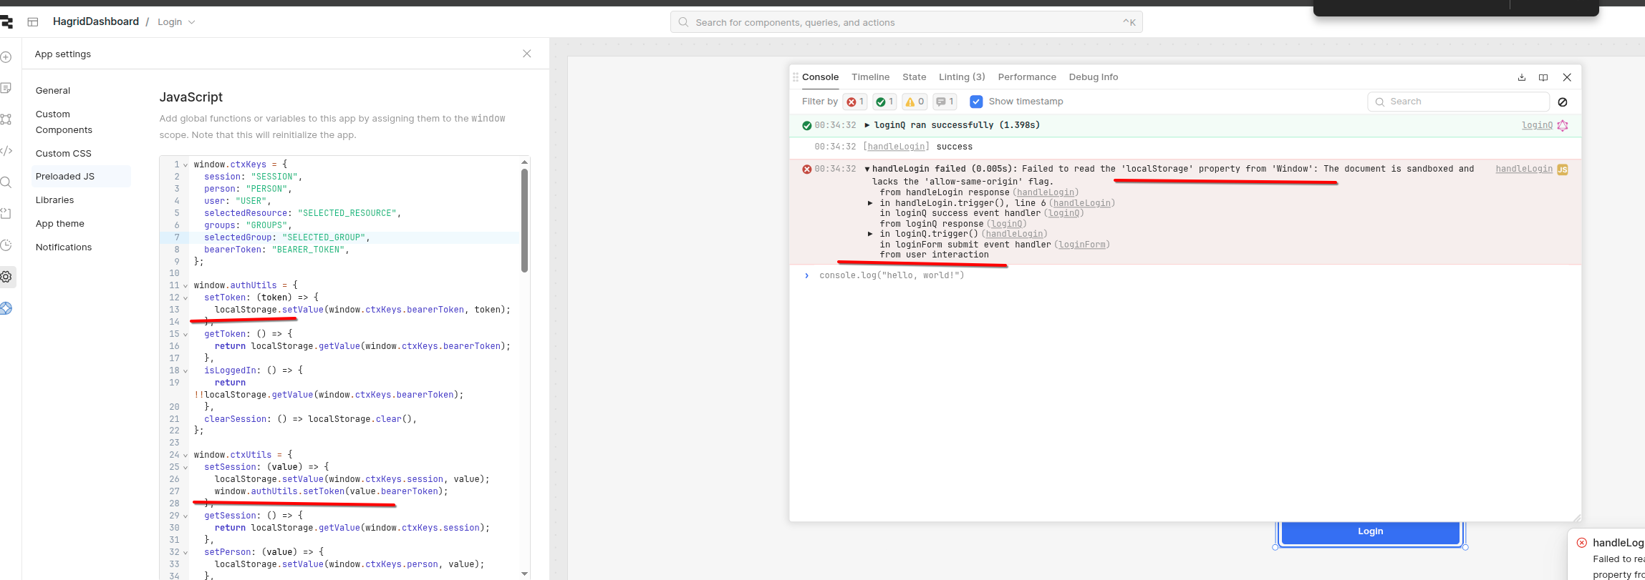
Task: Open the Login page dropdown
Action: click(176, 22)
